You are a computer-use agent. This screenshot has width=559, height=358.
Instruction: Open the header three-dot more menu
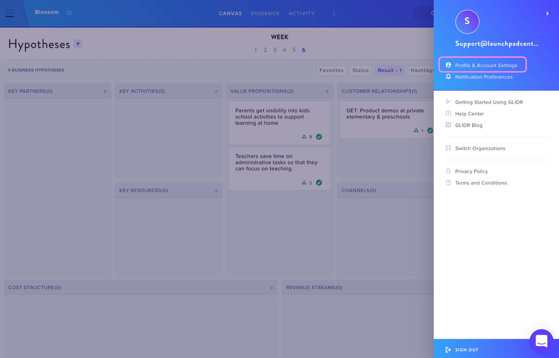(x=334, y=13)
